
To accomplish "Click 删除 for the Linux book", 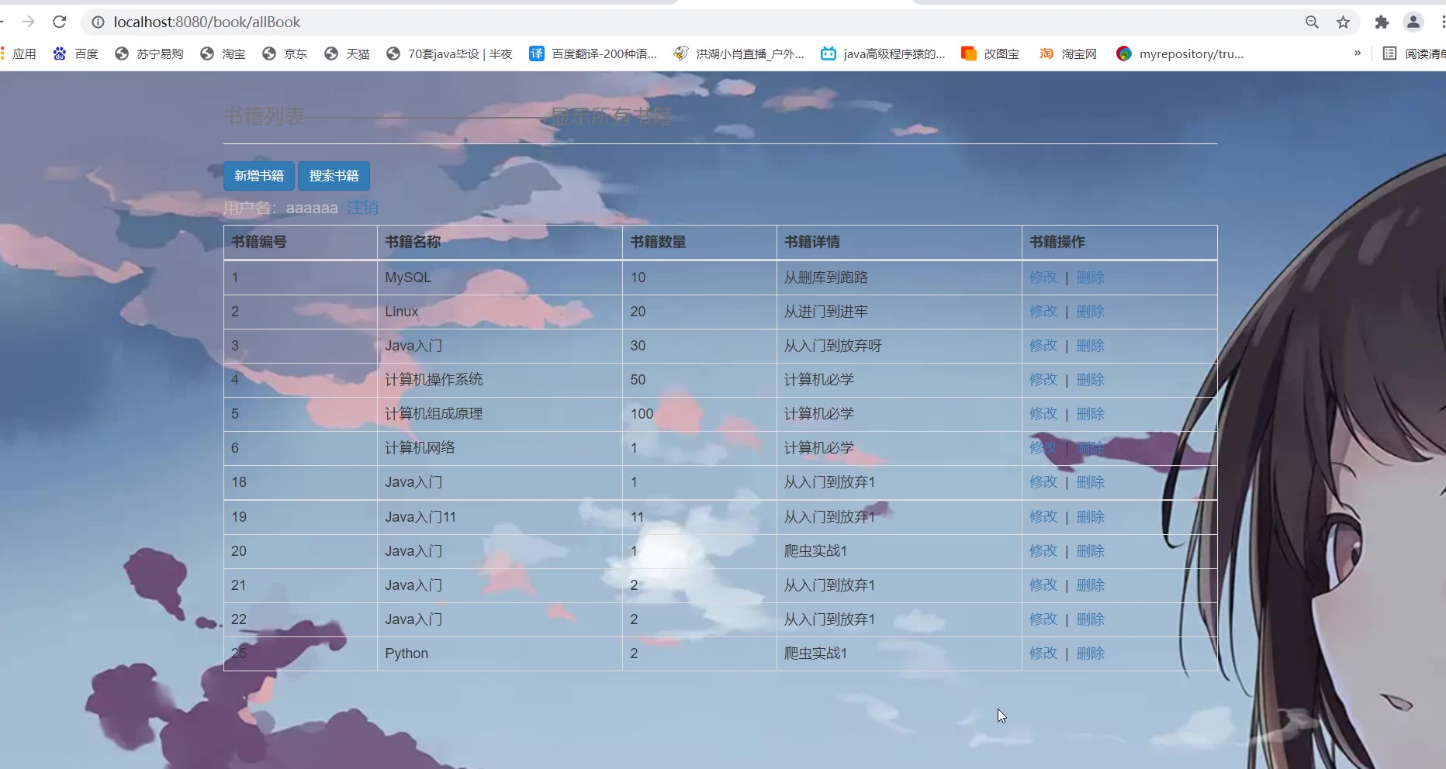I will (x=1090, y=312).
